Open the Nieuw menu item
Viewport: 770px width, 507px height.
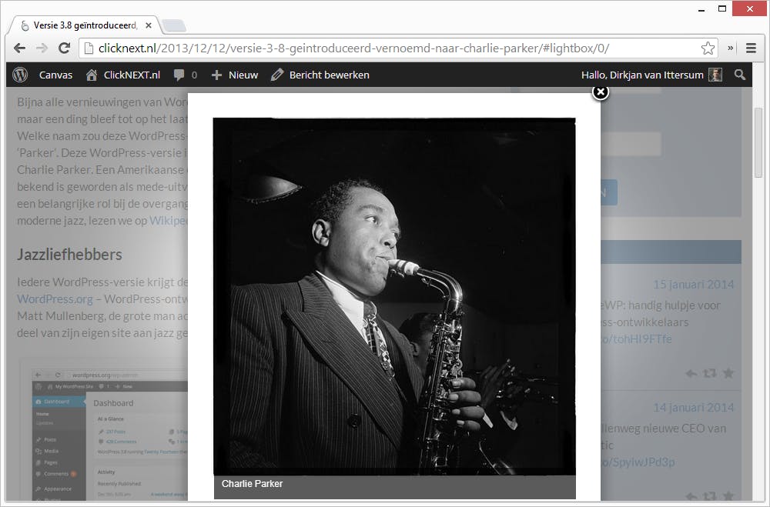pyautogui.click(x=243, y=75)
